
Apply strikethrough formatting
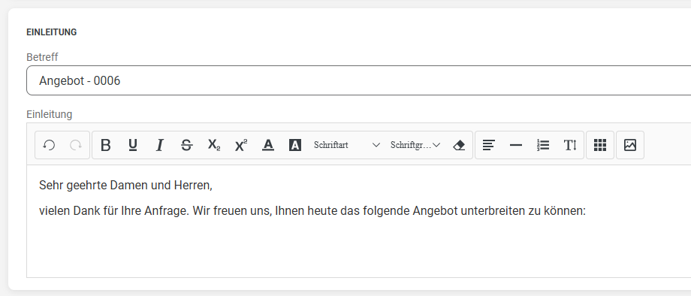[x=187, y=145]
